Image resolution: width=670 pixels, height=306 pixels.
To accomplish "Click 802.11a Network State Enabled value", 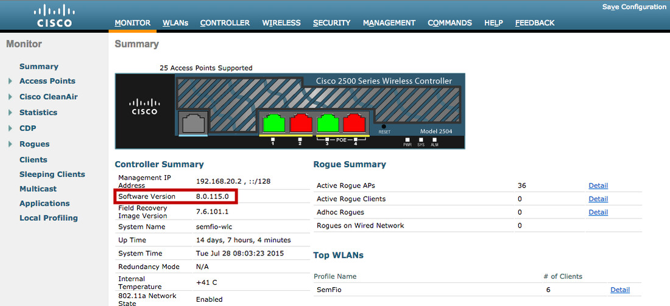I will coord(210,299).
